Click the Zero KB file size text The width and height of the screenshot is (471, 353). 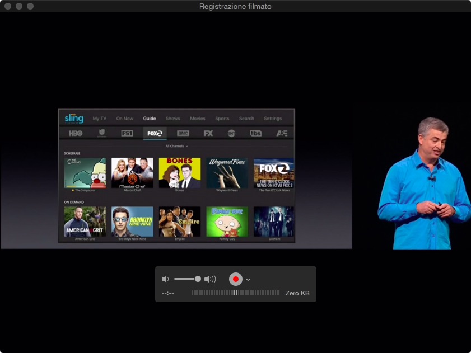pos(297,293)
